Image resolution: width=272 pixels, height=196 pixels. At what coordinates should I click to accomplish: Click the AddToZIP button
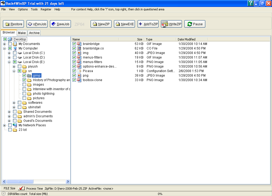click(x=148, y=24)
